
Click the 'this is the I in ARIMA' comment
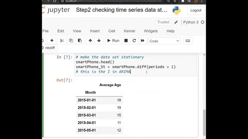tap(103, 72)
